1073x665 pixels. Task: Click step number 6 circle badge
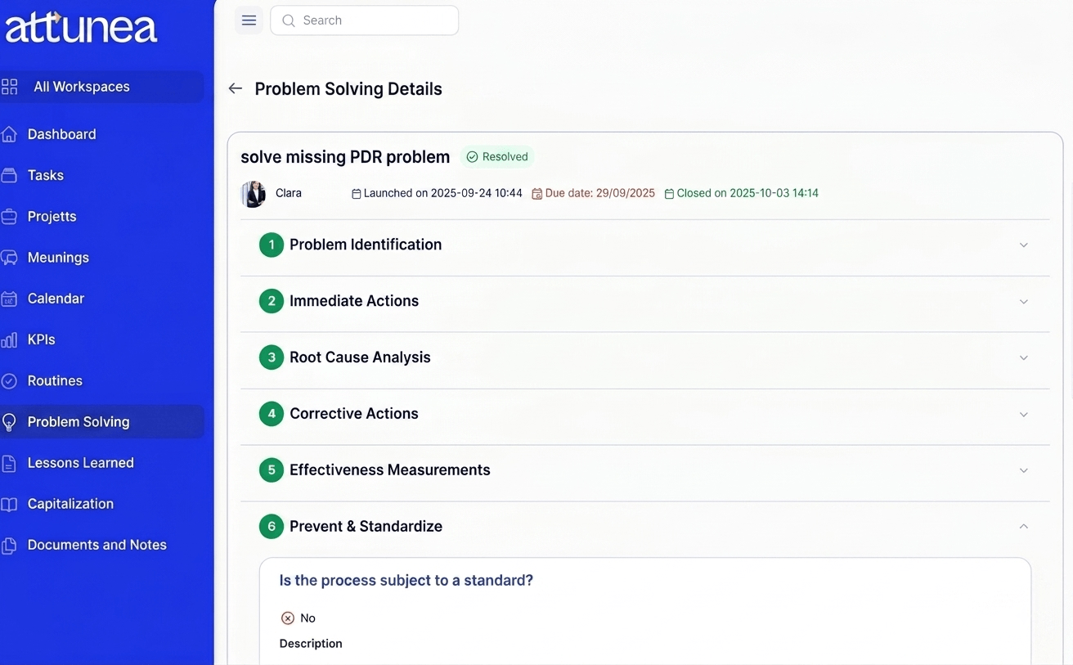(x=272, y=527)
